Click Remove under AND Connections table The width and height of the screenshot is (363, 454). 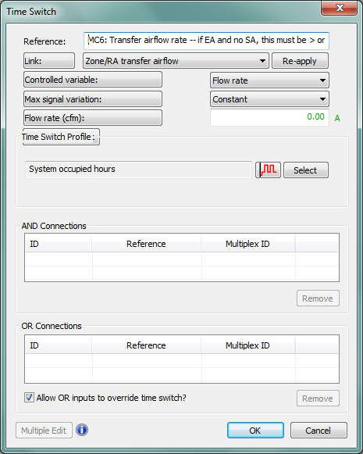click(318, 298)
